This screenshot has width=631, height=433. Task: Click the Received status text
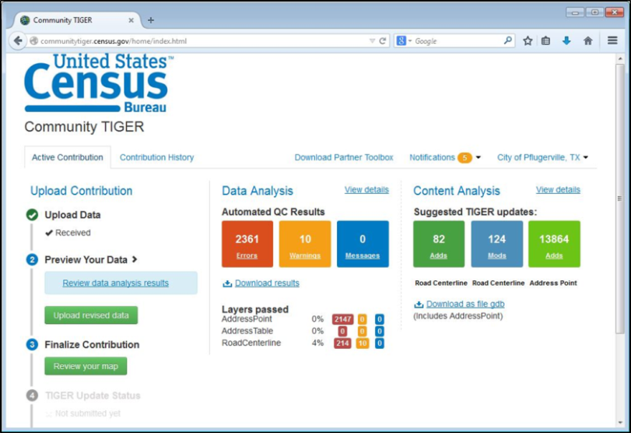tap(73, 232)
